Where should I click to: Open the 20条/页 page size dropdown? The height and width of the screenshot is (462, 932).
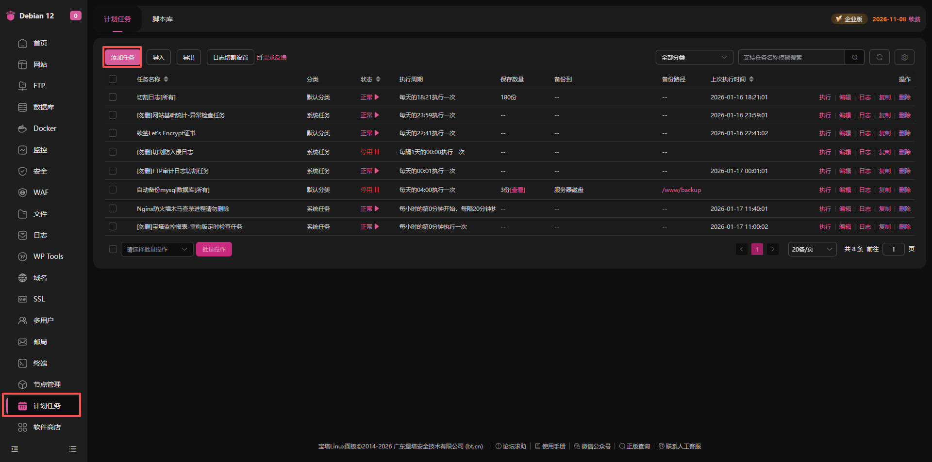tap(812, 249)
